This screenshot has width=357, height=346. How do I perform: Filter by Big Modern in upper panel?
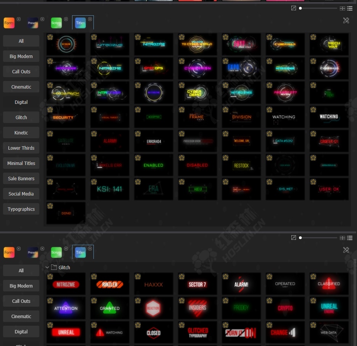[x=21, y=56]
